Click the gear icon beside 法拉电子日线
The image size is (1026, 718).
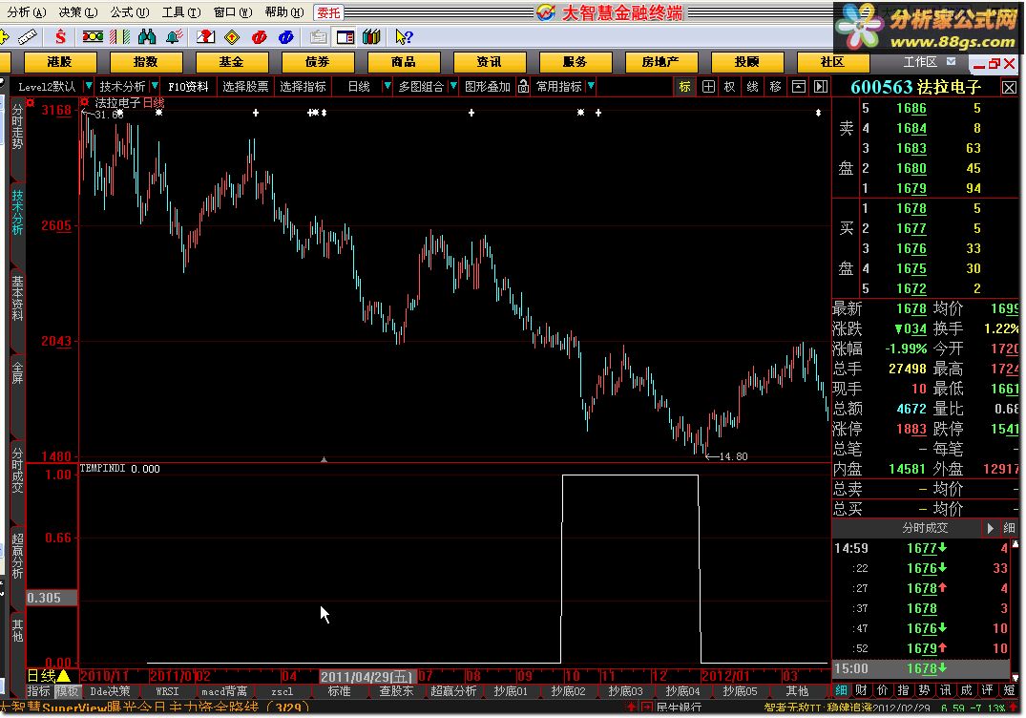[84, 102]
